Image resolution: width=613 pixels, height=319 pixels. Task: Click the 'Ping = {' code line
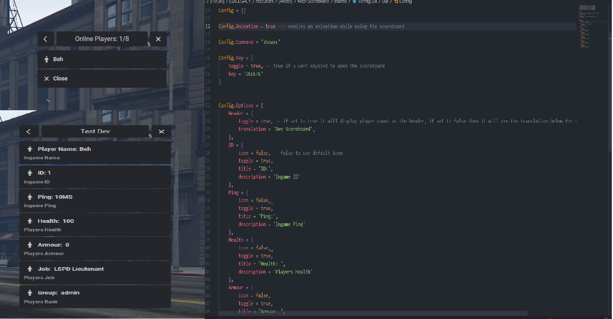tap(238, 193)
